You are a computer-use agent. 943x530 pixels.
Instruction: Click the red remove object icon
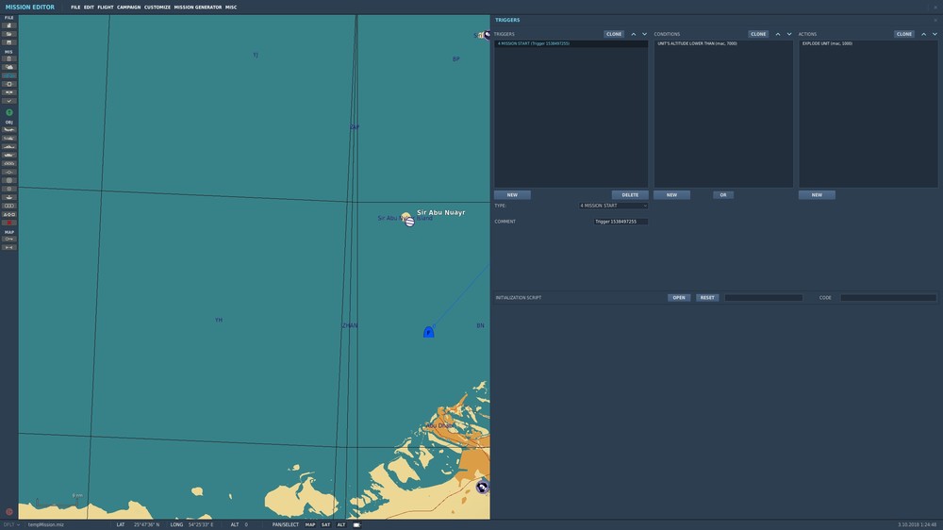point(9,223)
